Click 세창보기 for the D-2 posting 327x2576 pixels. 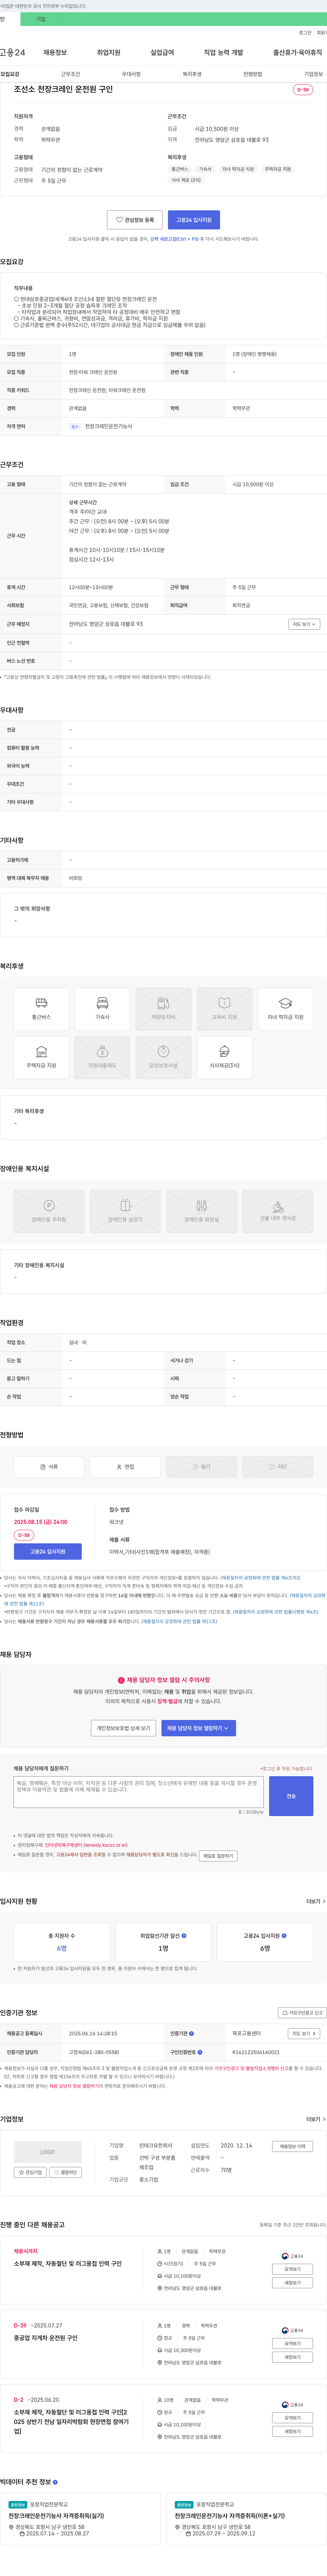(293, 2431)
